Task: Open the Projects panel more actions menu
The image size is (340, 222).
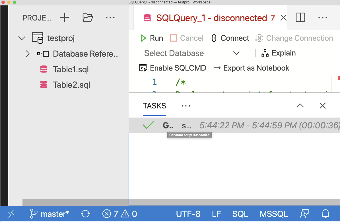Action: tap(110, 17)
